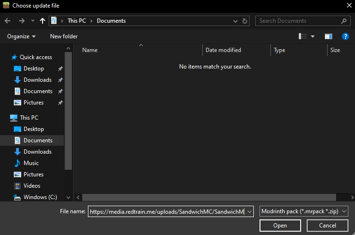
Task: Expand address bar previous locations dropdown
Action: 235,21
